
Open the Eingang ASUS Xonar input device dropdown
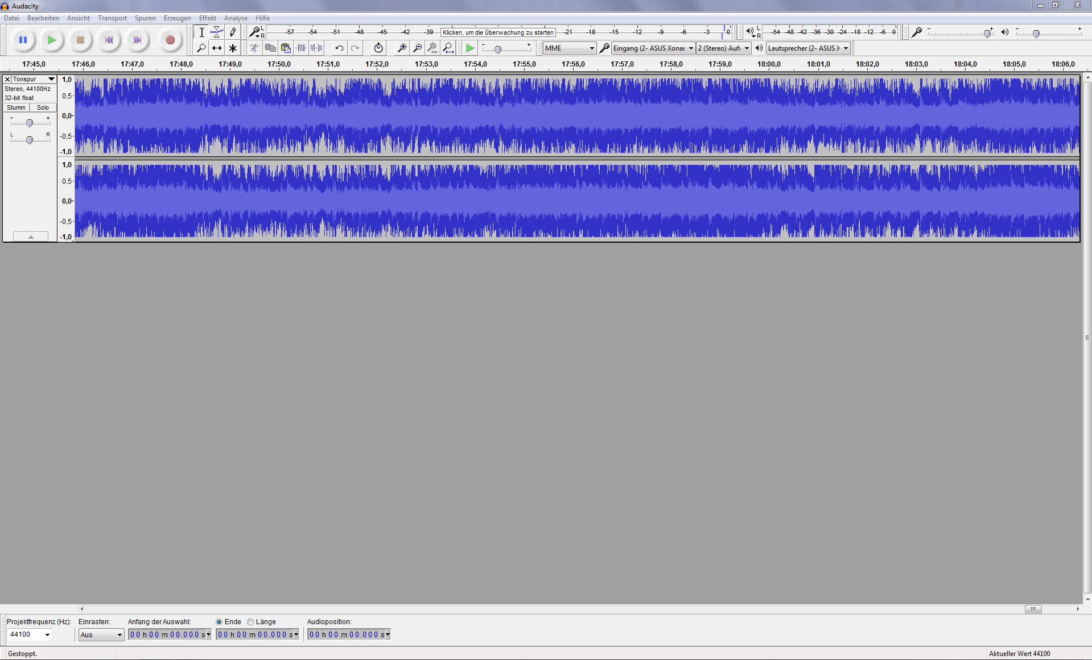653,48
